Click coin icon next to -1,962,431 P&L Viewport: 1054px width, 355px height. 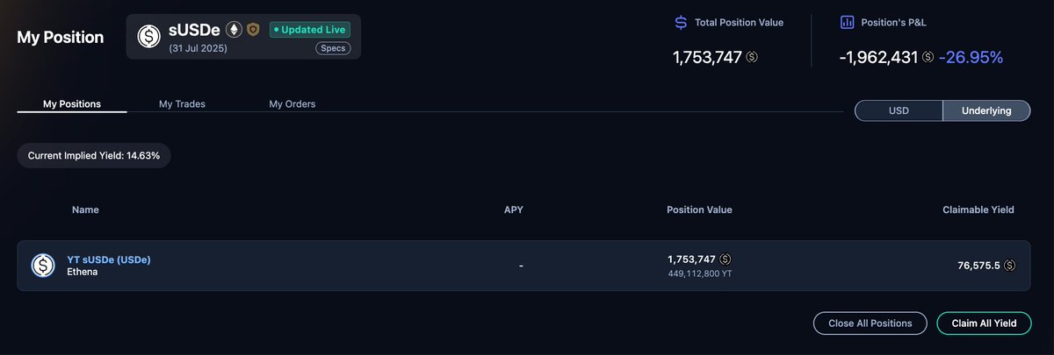tap(928, 58)
